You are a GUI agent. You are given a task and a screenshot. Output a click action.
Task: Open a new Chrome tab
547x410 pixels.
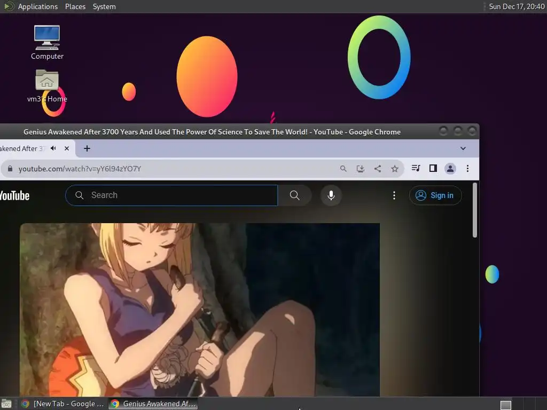coord(87,148)
